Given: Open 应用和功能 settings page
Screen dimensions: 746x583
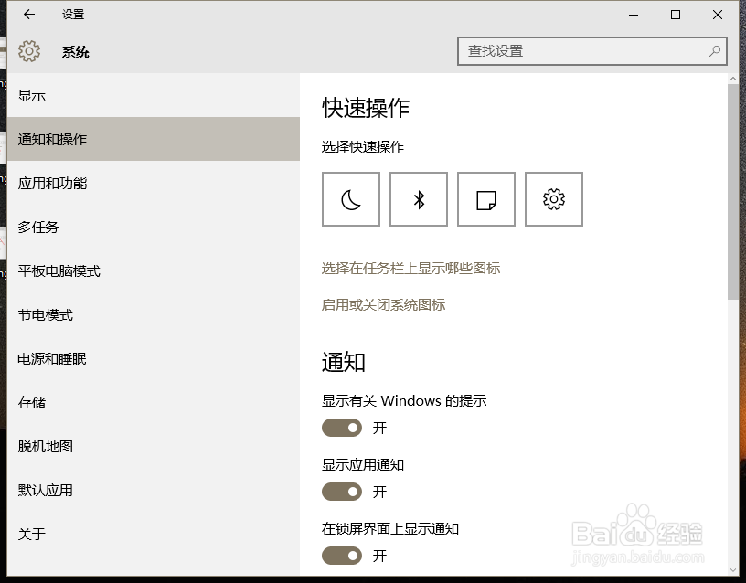Looking at the screenshot, I should (154, 183).
